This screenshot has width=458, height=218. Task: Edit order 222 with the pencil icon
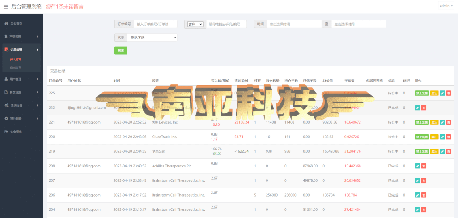tap(417, 108)
